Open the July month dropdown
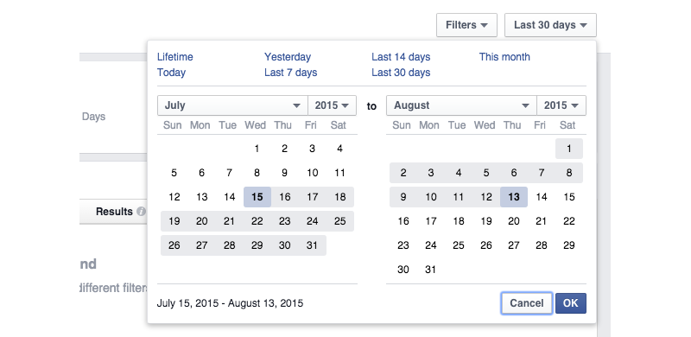Screen dimensions: 691x337 pos(232,105)
